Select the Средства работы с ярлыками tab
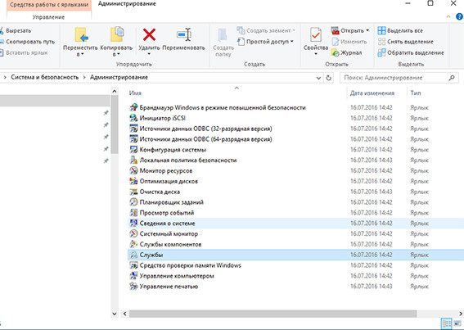Screen dimensions: 464x330 [49, 5]
